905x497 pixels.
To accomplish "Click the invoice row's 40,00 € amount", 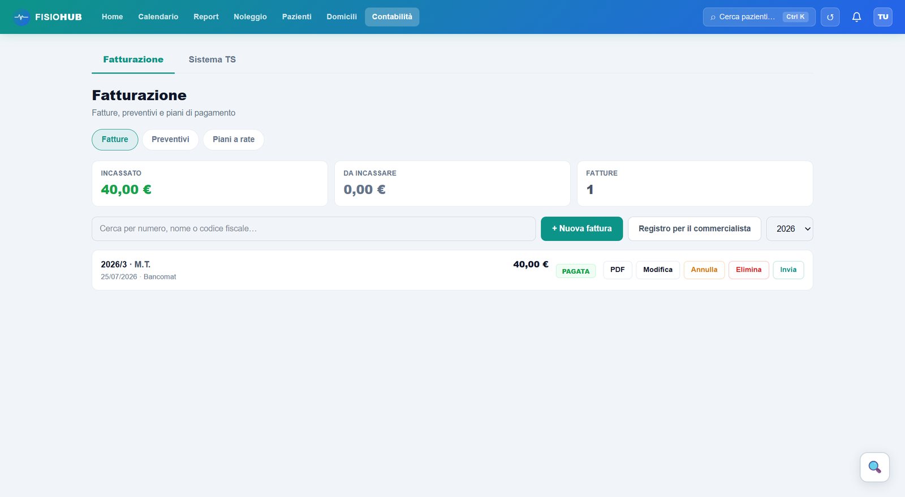I will [531, 265].
